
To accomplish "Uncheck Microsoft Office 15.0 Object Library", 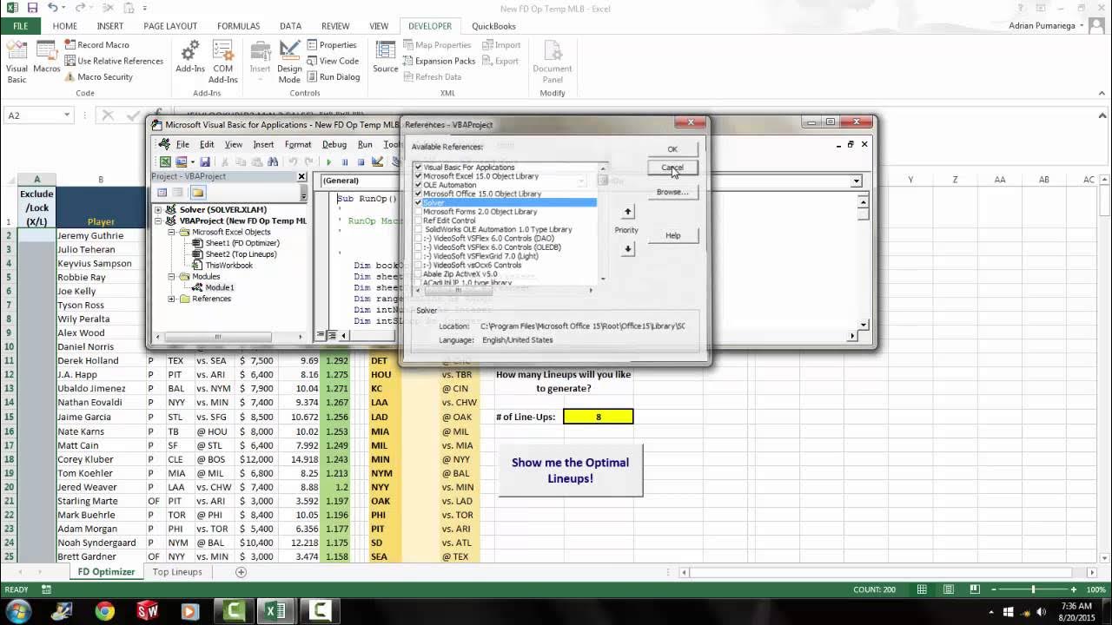I will [418, 194].
